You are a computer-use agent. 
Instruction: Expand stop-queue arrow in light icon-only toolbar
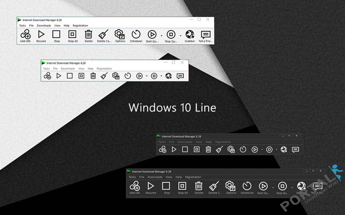pyautogui.click(x=161, y=76)
